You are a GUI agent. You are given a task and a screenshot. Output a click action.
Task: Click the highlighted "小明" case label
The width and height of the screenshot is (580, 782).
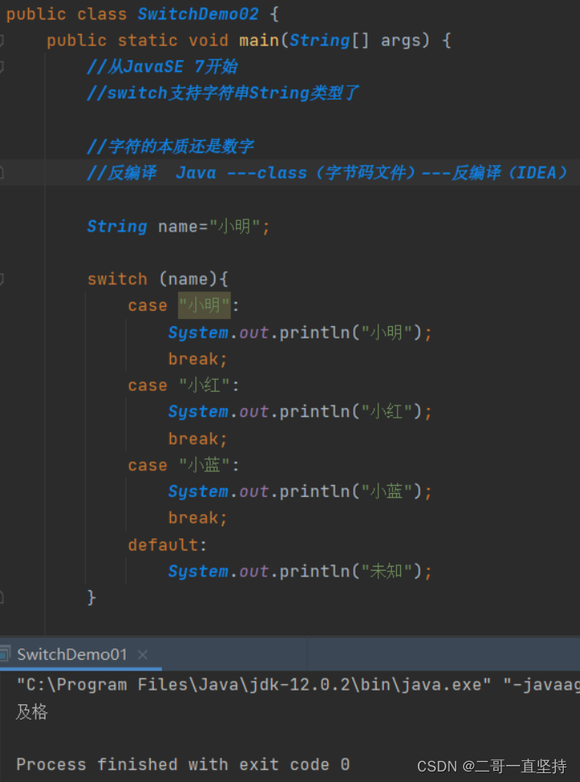[205, 305]
